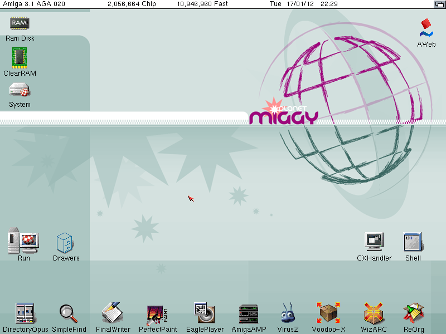Launch the ClearRAM chip icon
Image resolution: width=446 pixels, height=334 pixels.
(20, 58)
